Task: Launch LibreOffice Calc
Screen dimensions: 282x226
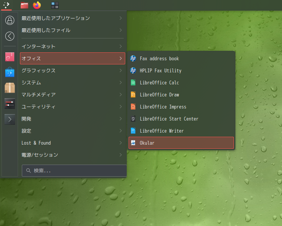Action: [x=181, y=82]
